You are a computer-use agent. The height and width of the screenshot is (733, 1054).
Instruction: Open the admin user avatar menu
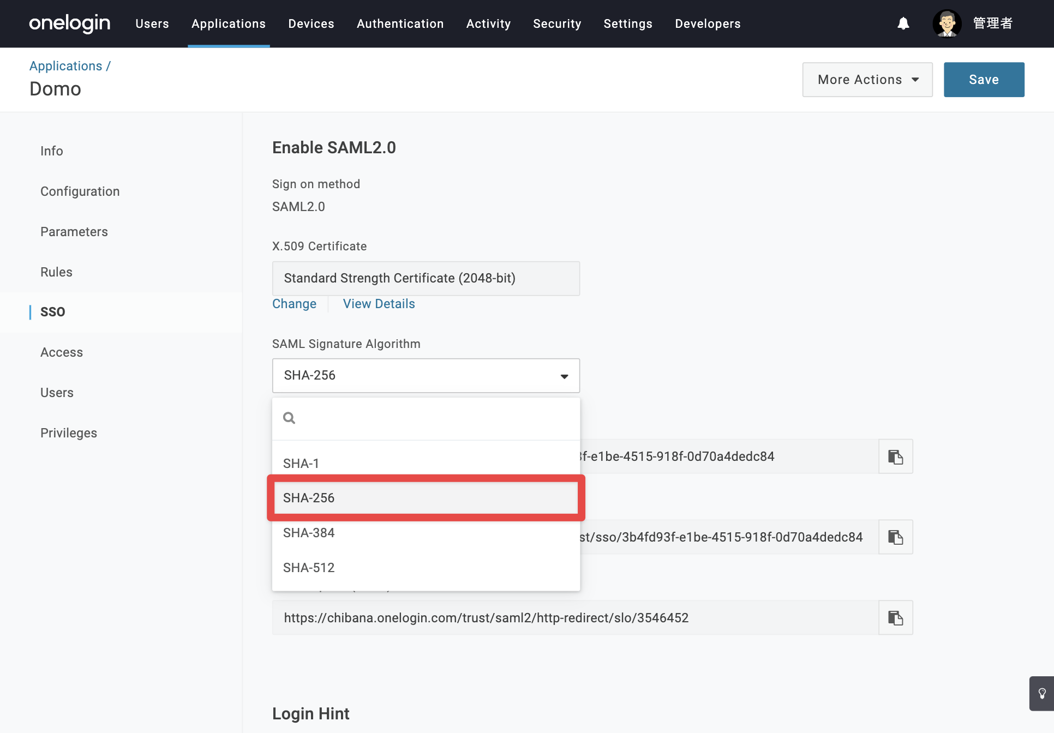[947, 23]
